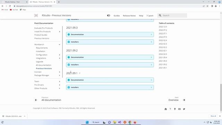Expand Documentation callout under 2021.09.2
This screenshot has height=125, width=222.
110,57
